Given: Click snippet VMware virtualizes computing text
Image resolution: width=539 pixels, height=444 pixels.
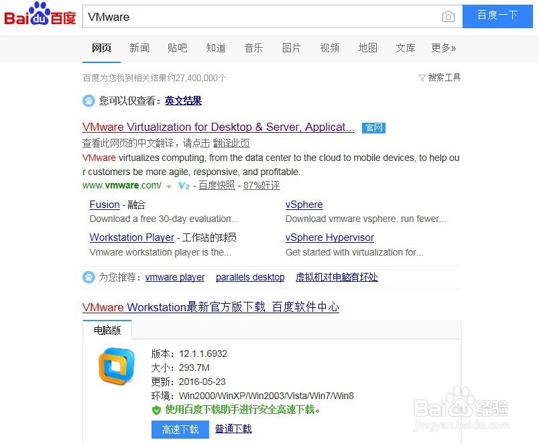Looking at the screenshot, I should pos(271,165).
